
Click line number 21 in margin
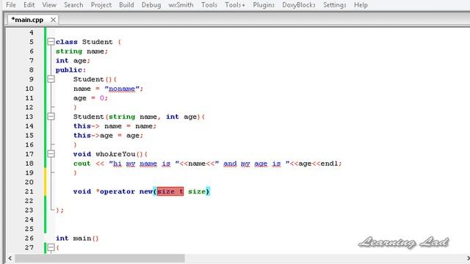click(29, 191)
